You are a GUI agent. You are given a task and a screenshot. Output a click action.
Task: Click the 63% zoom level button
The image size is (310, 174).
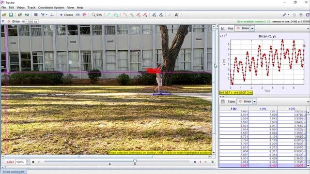click(99, 15)
